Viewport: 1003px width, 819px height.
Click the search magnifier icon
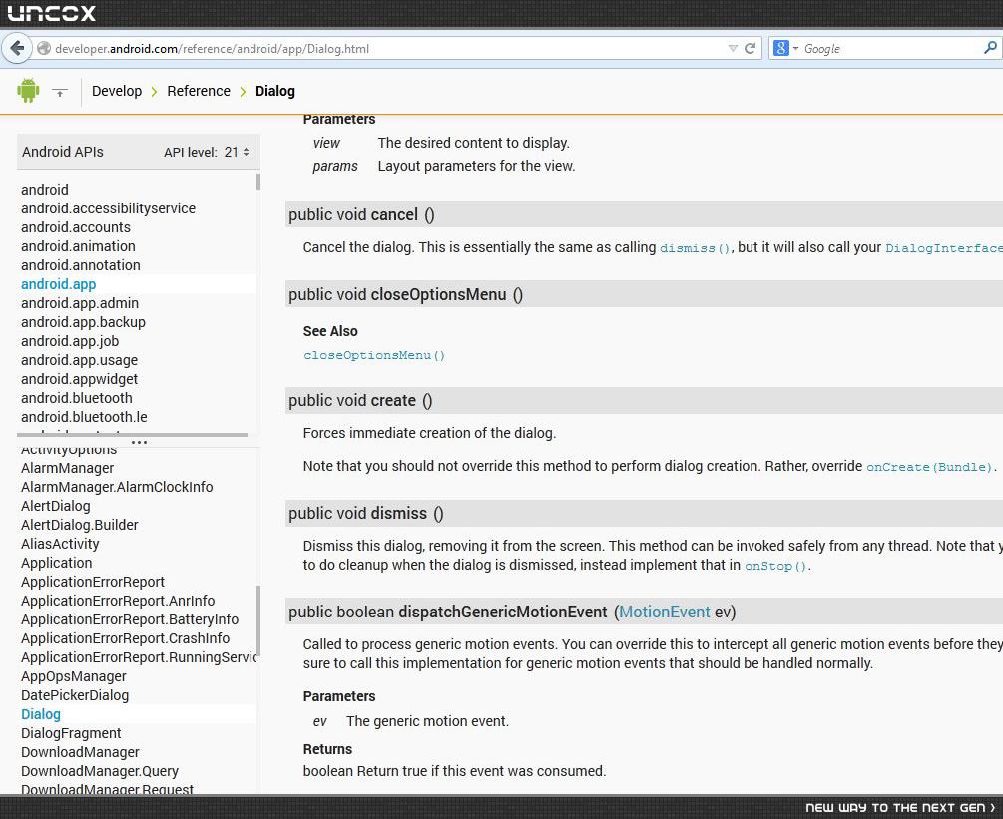990,47
